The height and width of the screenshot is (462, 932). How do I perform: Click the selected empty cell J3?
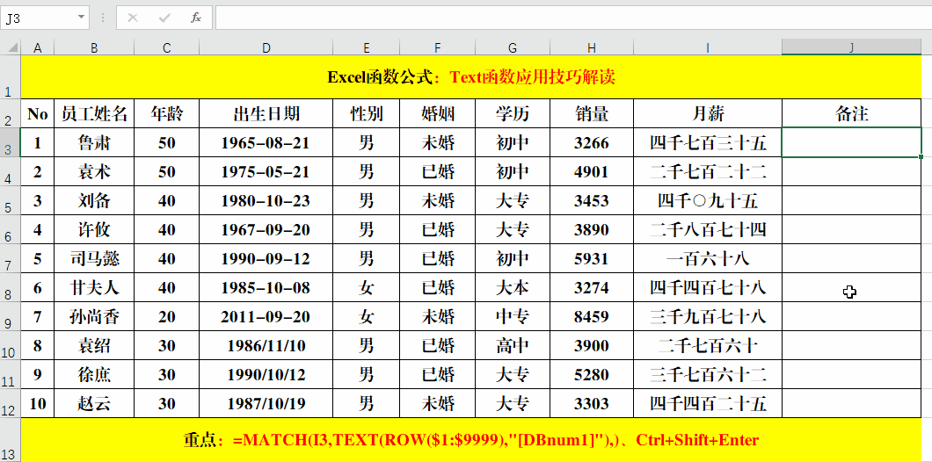coord(852,142)
